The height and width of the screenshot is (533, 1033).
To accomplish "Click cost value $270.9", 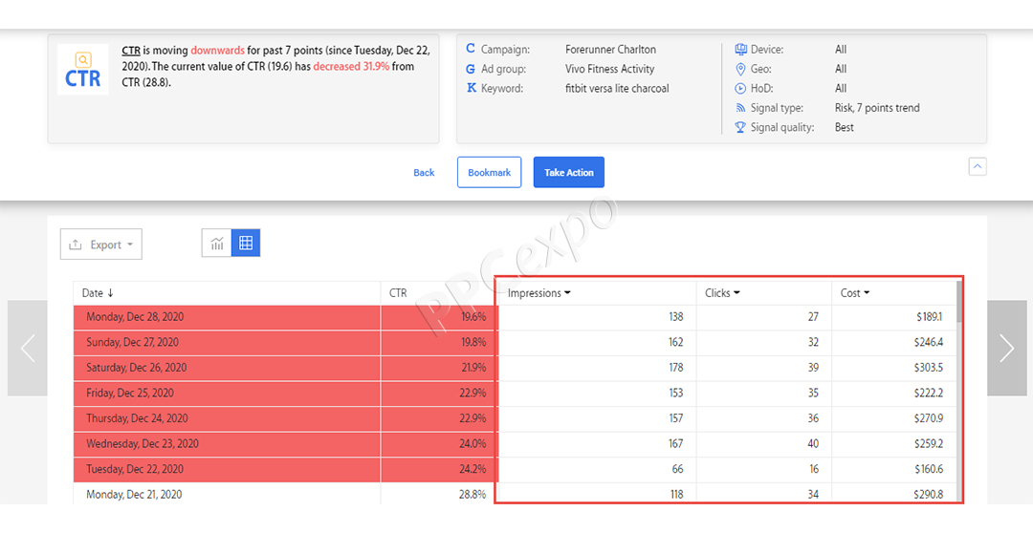I will 929,418.
